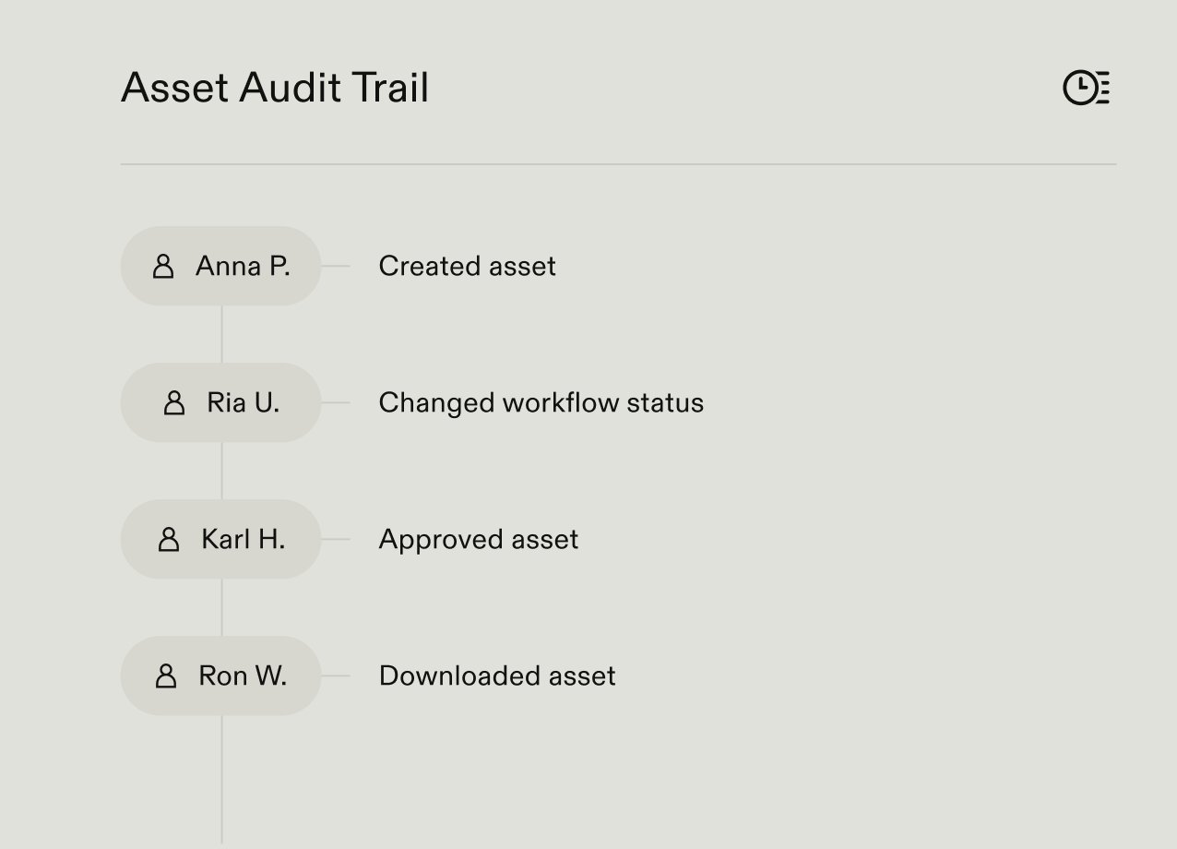Open the Karl H. name label
Screen dimensions: 1177x849
[243, 540]
